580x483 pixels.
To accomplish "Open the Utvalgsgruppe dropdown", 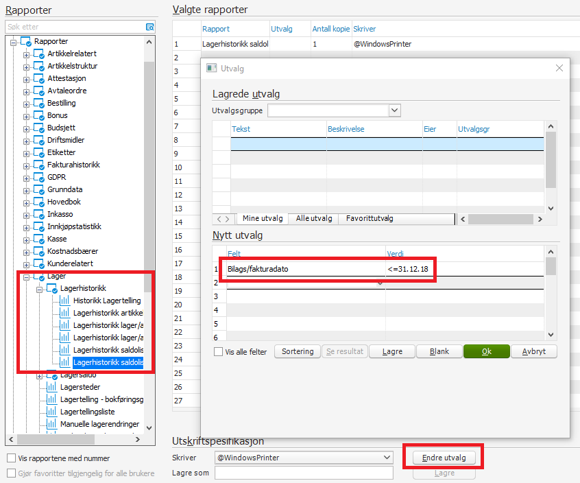I will click(x=395, y=110).
